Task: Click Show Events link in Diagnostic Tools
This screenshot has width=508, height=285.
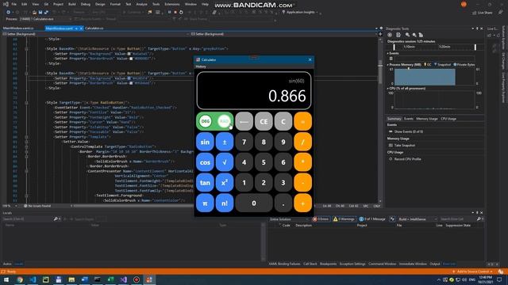Action: tap(408, 132)
